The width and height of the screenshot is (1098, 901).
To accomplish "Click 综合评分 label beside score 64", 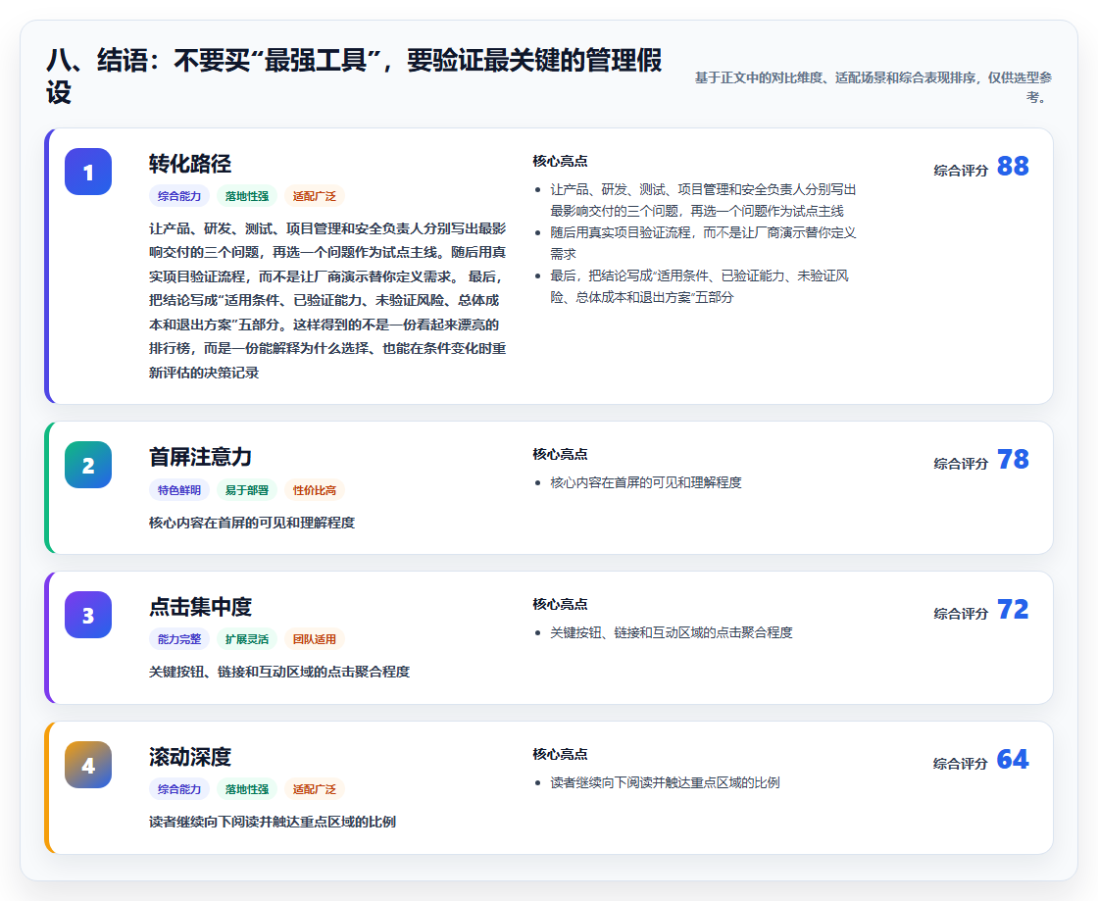I will [x=961, y=763].
